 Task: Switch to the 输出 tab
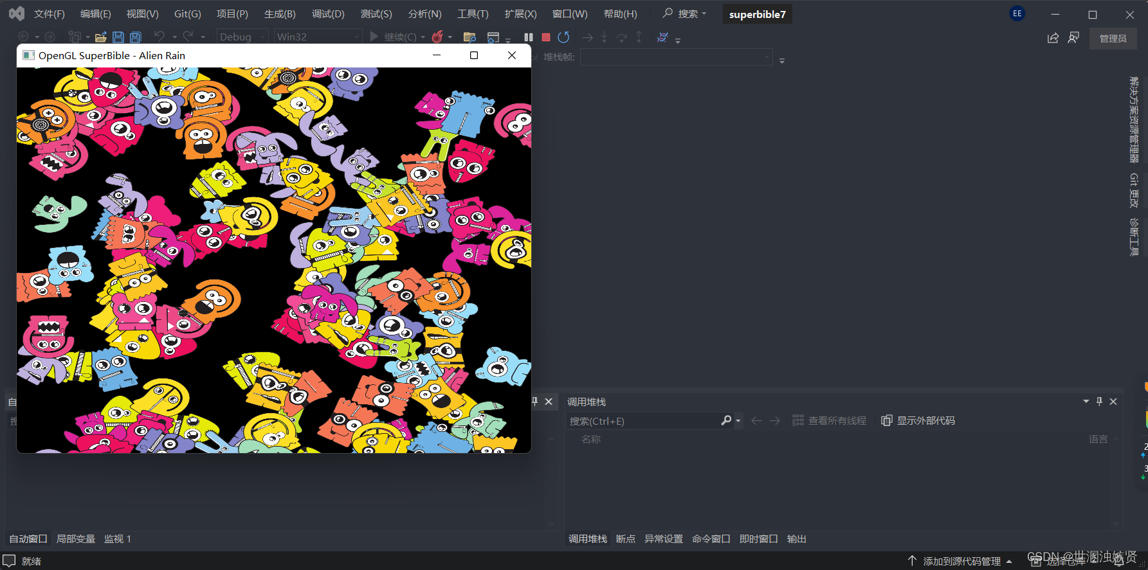[x=797, y=539]
